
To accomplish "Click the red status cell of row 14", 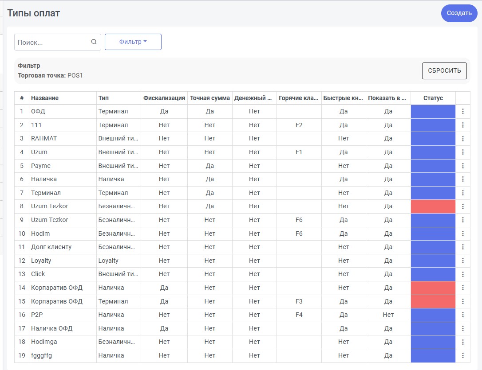I will [433, 288].
